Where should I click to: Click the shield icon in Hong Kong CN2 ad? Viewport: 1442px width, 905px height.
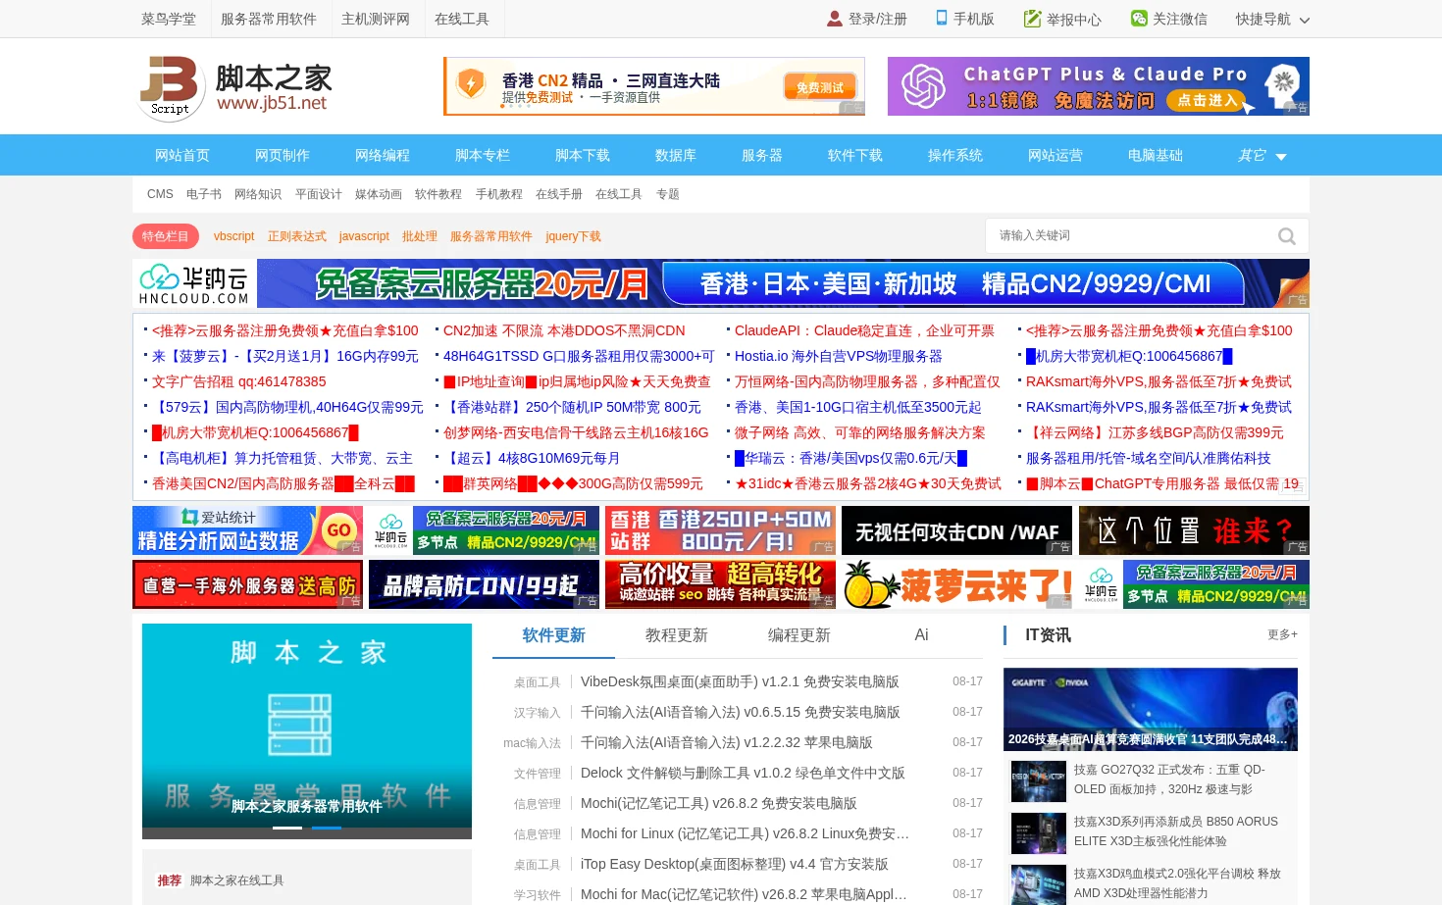coord(472,84)
